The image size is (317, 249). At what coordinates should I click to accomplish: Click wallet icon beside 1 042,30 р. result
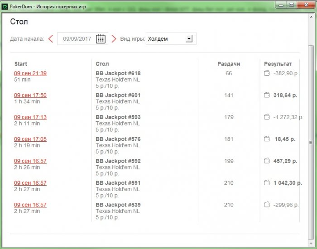click(x=267, y=182)
